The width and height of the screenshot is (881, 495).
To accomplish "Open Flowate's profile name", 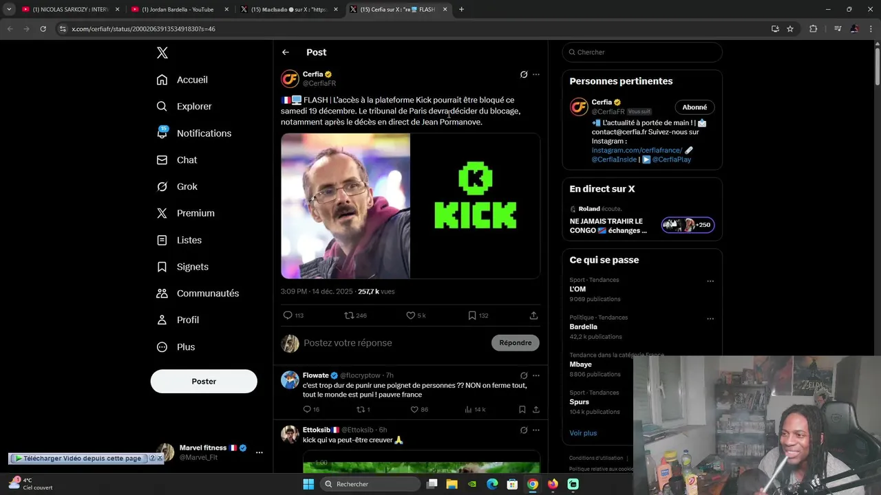I will click(x=316, y=375).
